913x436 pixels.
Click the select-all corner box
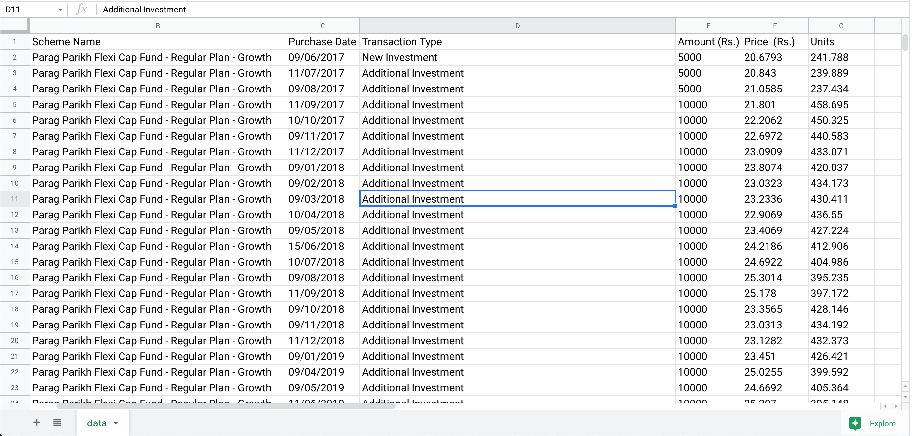14,26
